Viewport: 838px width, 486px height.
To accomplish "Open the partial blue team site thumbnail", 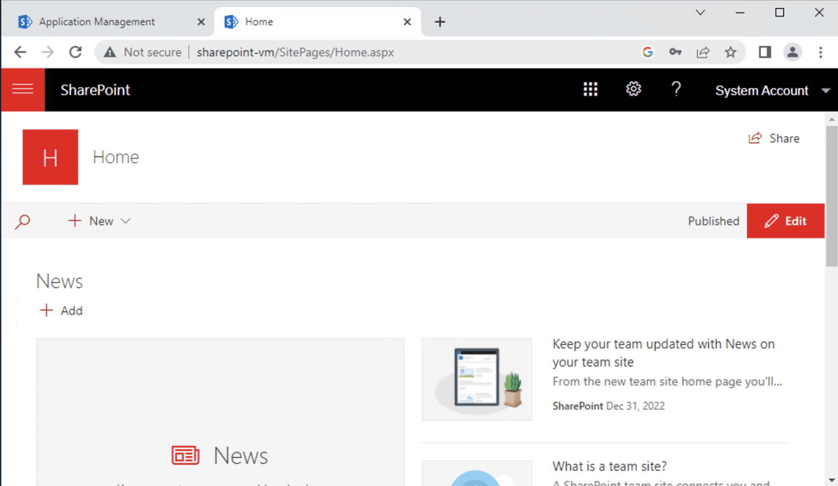I will pyautogui.click(x=477, y=473).
